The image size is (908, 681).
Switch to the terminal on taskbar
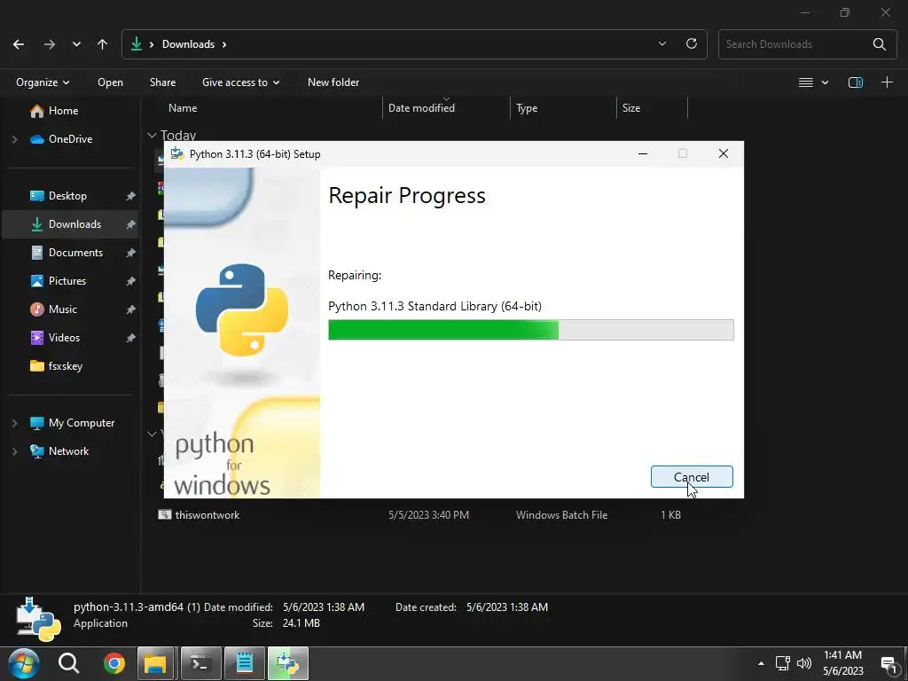click(201, 663)
